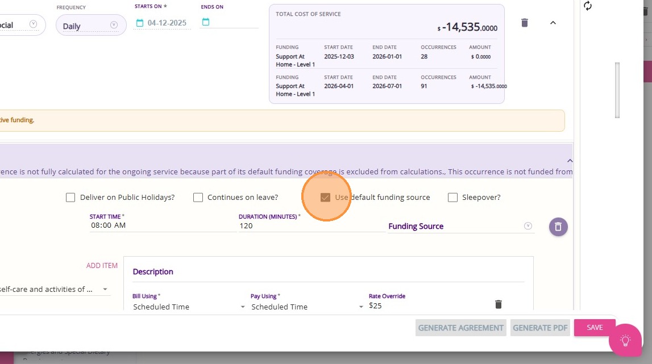Uncheck Use default funding source
The height and width of the screenshot is (364, 652).
coord(325,198)
